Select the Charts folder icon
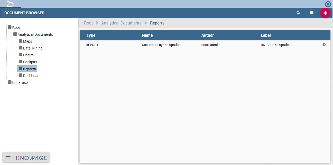This screenshot has height=165, width=333. (x=20, y=55)
